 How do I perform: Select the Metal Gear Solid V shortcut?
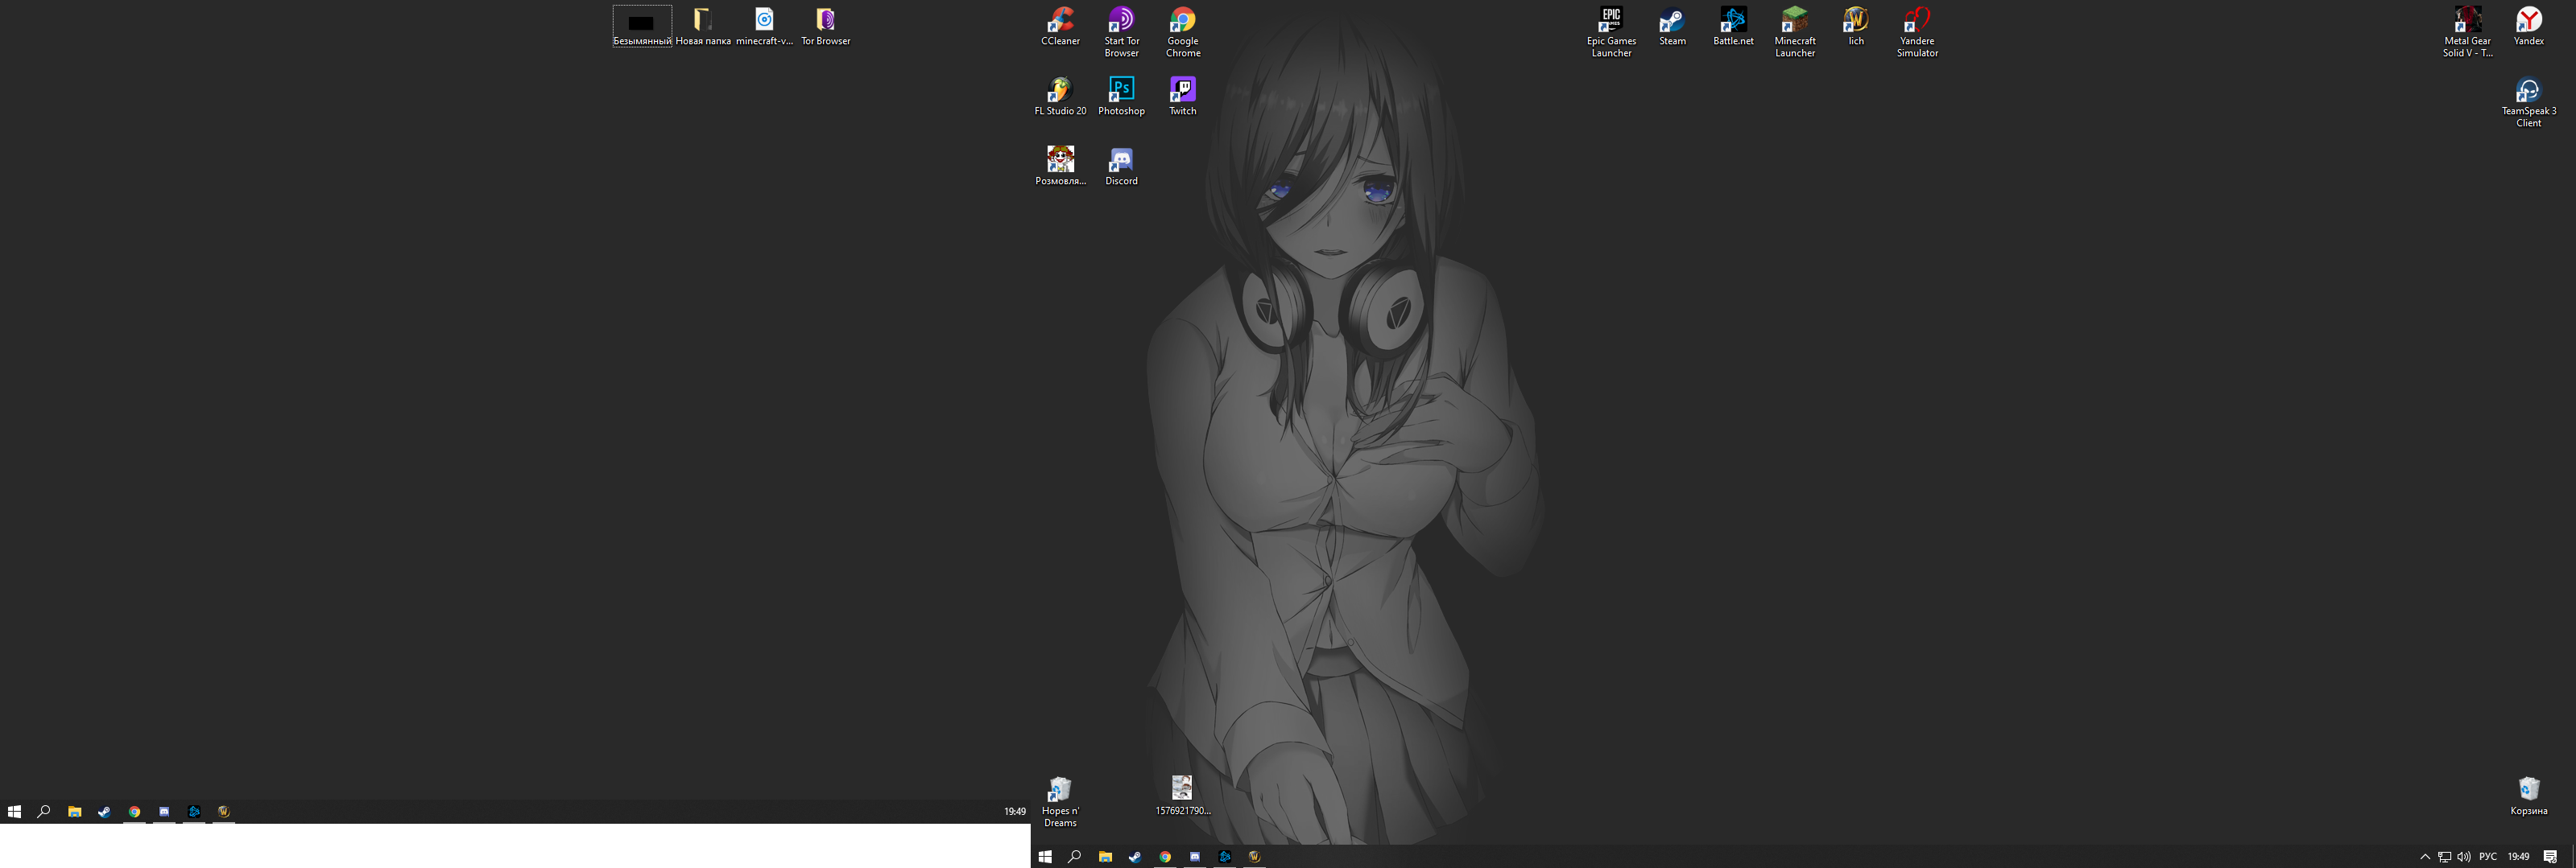pyautogui.click(x=2467, y=32)
